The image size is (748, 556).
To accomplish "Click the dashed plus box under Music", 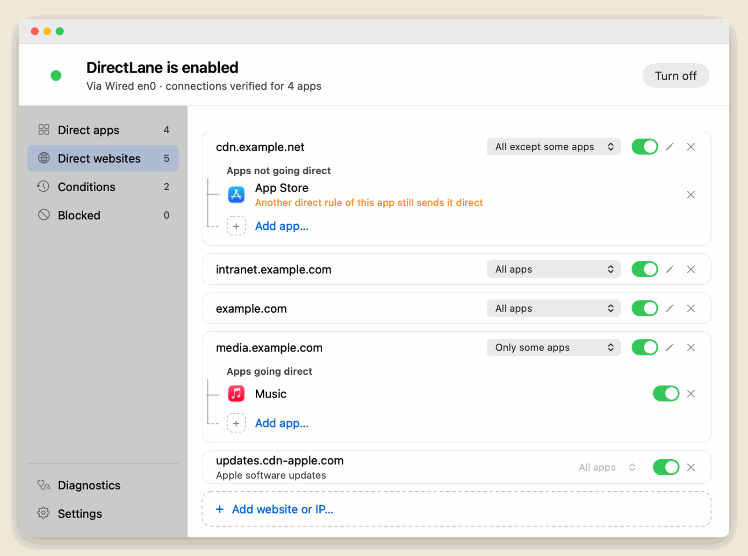I will tap(236, 423).
